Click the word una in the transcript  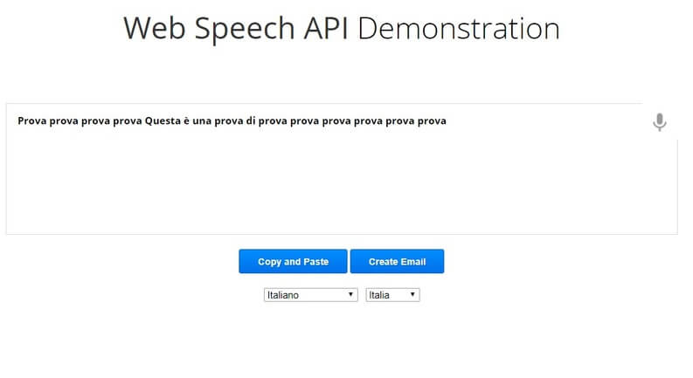[202, 121]
